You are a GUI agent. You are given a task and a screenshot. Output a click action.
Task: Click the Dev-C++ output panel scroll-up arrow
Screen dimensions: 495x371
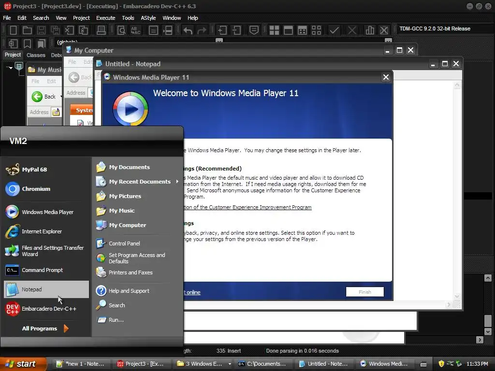(488, 278)
